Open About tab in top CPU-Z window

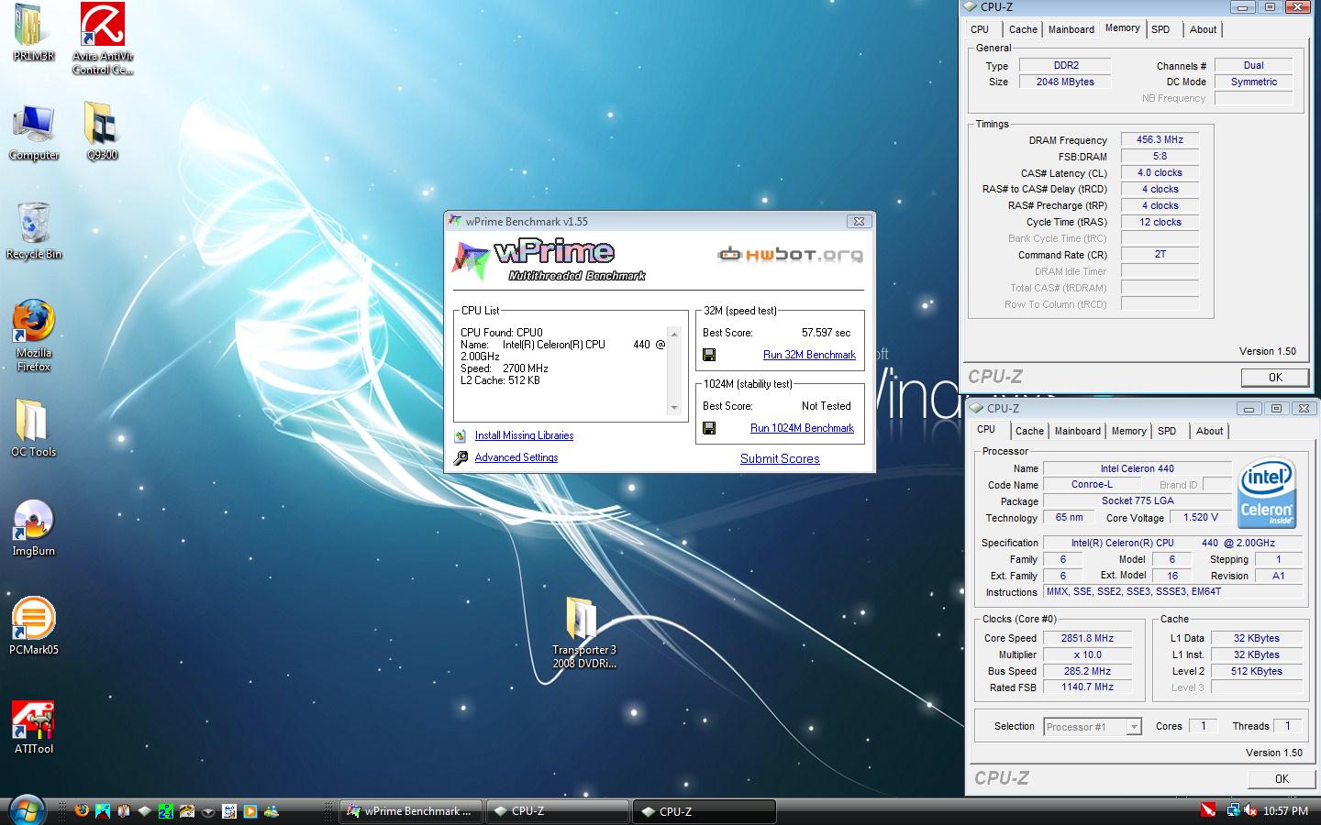1203,29
